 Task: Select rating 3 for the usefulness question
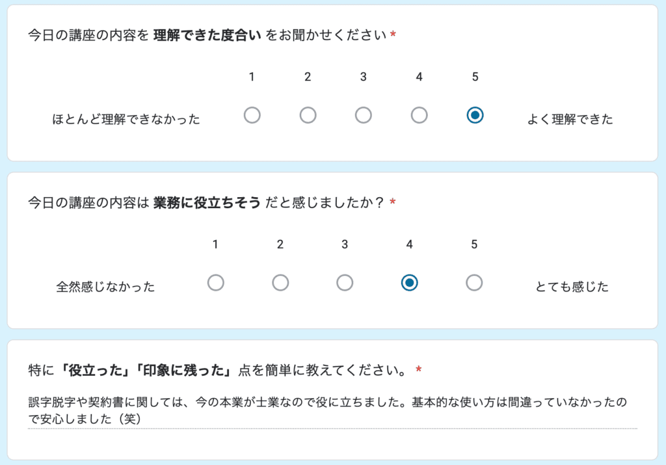click(345, 283)
